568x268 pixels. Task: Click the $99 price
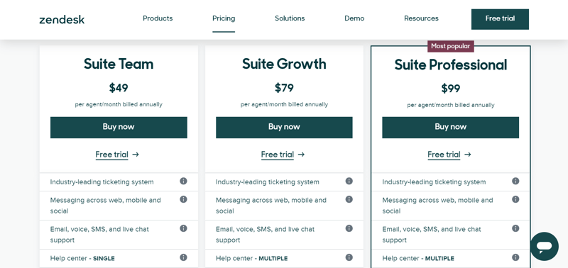pyautogui.click(x=451, y=89)
